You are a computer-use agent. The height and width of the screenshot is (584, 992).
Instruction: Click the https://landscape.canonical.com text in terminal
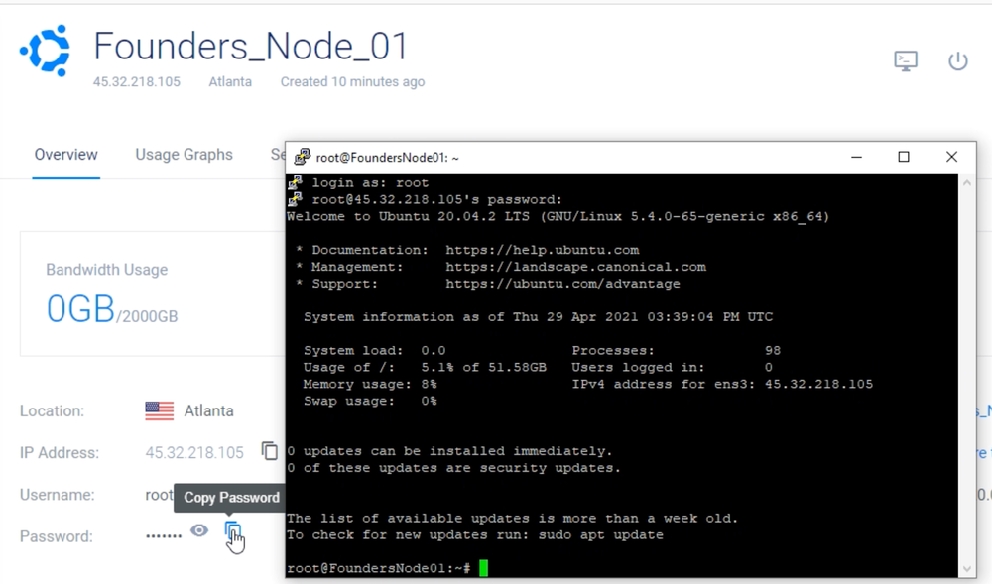(575, 267)
